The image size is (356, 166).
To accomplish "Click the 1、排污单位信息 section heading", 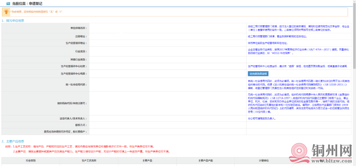I will click(13, 21).
